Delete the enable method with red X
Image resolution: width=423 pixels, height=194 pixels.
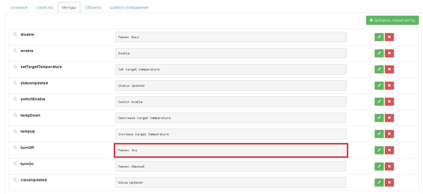389,53
